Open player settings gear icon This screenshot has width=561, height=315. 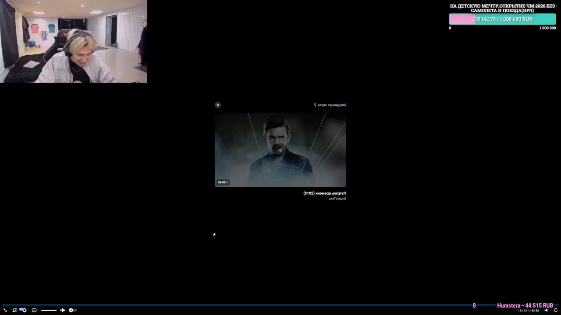pyautogui.click(x=25, y=310)
